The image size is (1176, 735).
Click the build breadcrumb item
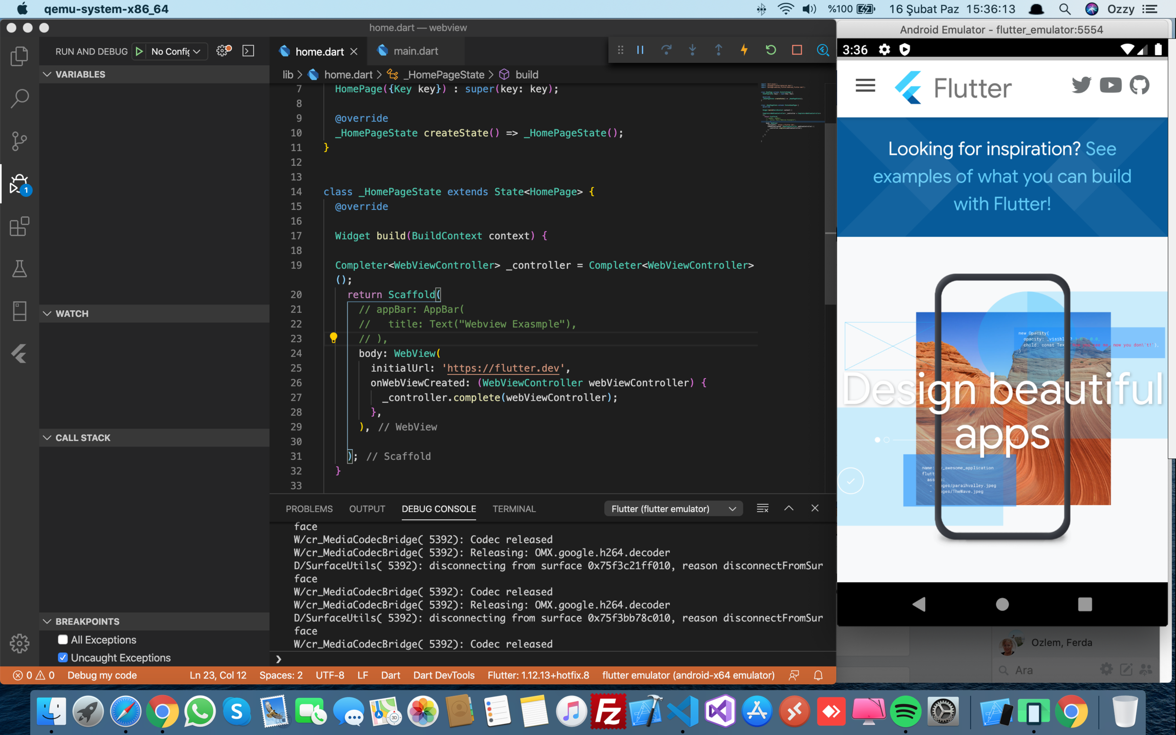click(527, 74)
